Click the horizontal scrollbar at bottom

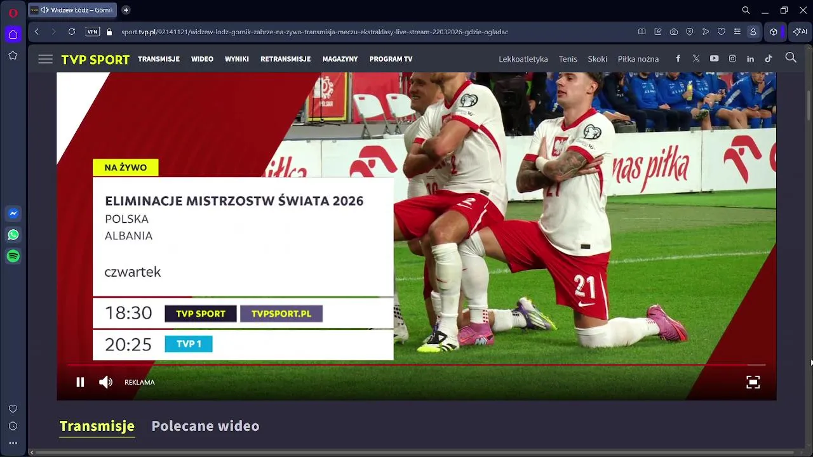click(x=414, y=453)
